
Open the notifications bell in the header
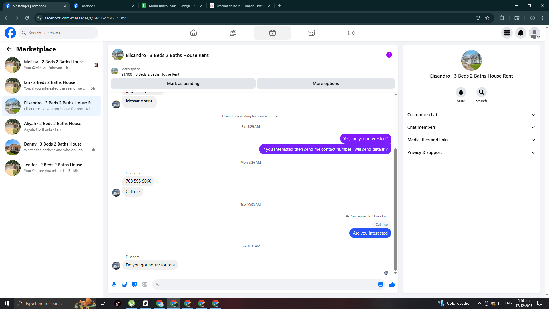click(521, 33)
